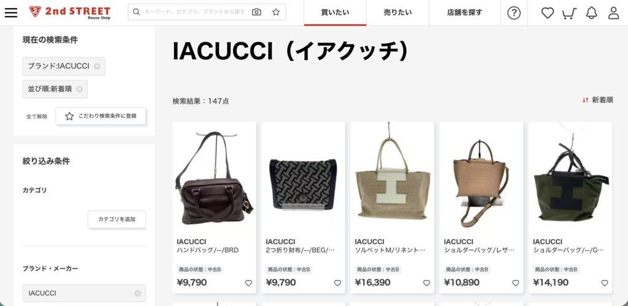Screen dimensions: 628x306
Task: Toggle heart on the ¥14,190 shoulder bag
Action: [604, 283]
